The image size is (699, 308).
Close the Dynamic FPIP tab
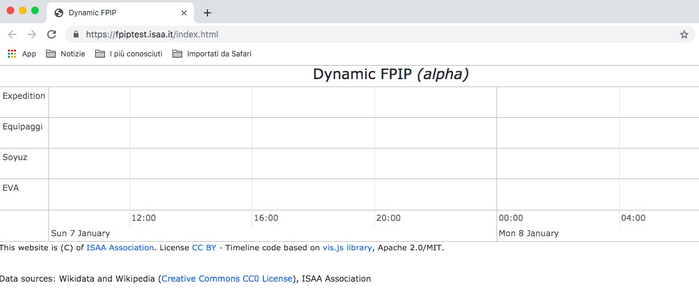pyautogui.click(x=184, y=13)
